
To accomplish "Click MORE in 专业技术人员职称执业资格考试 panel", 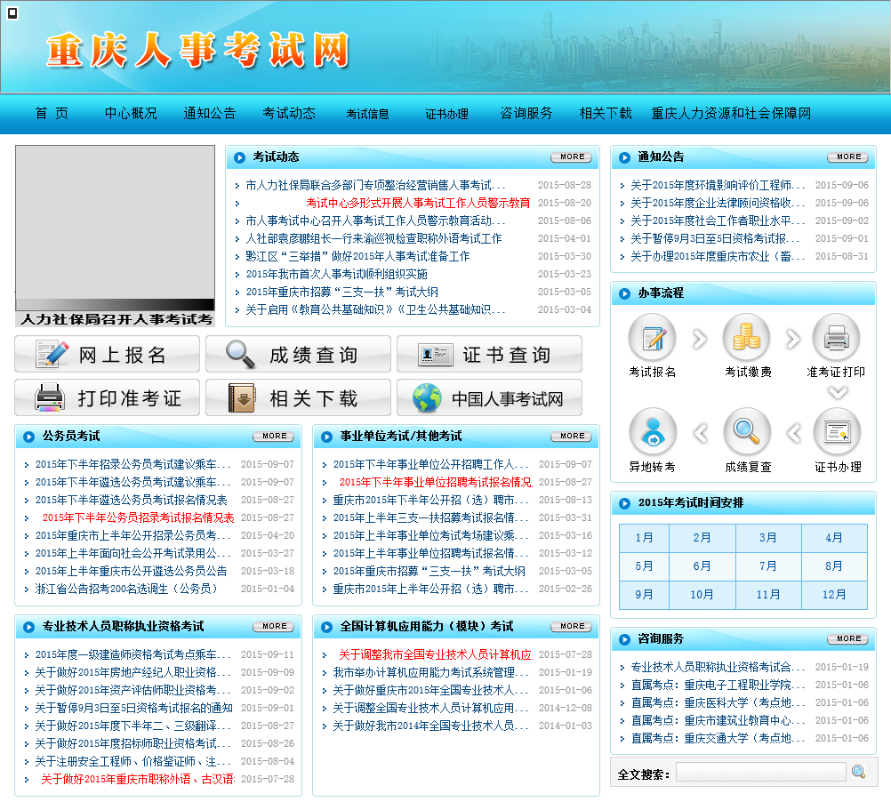I will (x=273, y=627).
